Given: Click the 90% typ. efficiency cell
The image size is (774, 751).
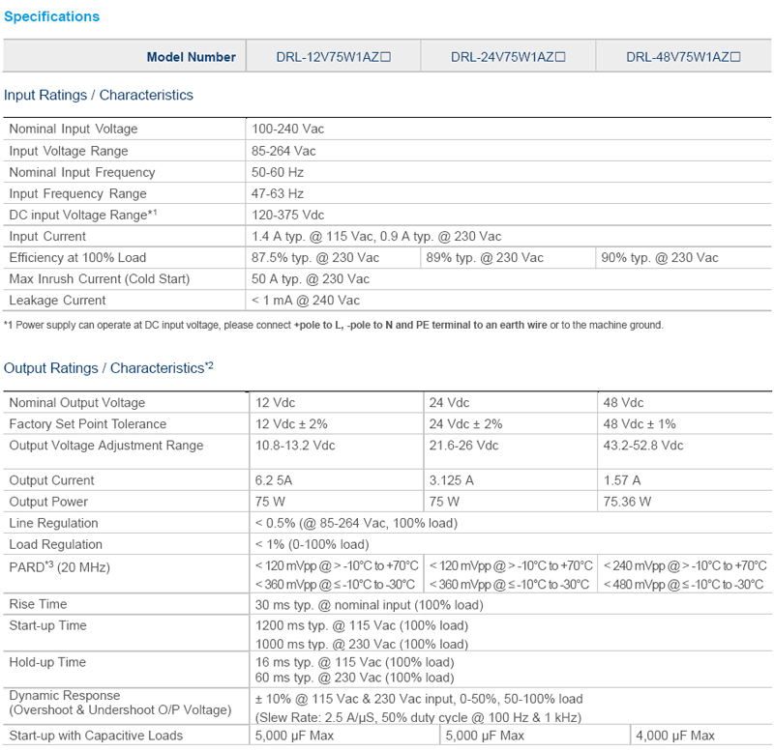Looking at the screenshot, I should (x=660, y=258).
